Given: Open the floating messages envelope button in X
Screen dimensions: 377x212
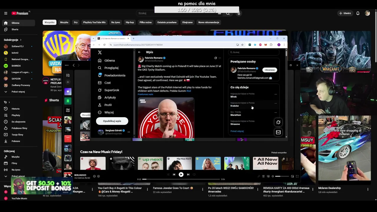Looking at the screenshot, I should 278,132.
